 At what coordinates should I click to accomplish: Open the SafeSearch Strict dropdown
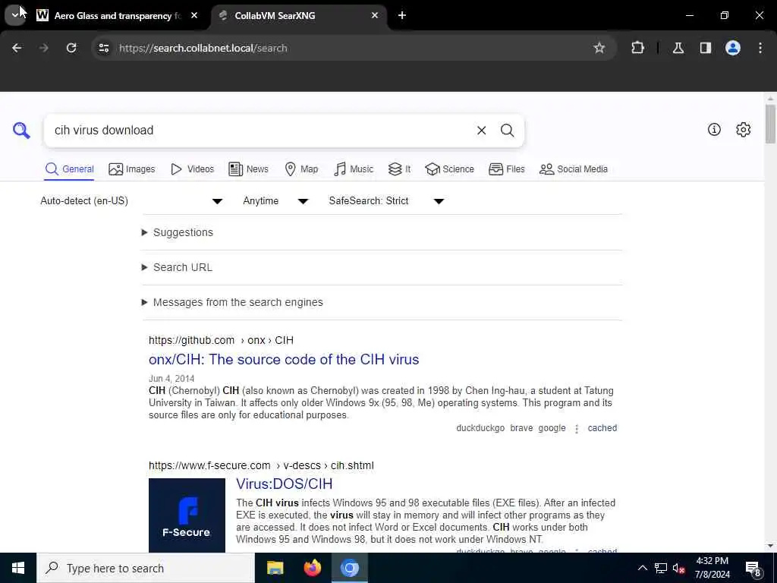pos(386,200)
